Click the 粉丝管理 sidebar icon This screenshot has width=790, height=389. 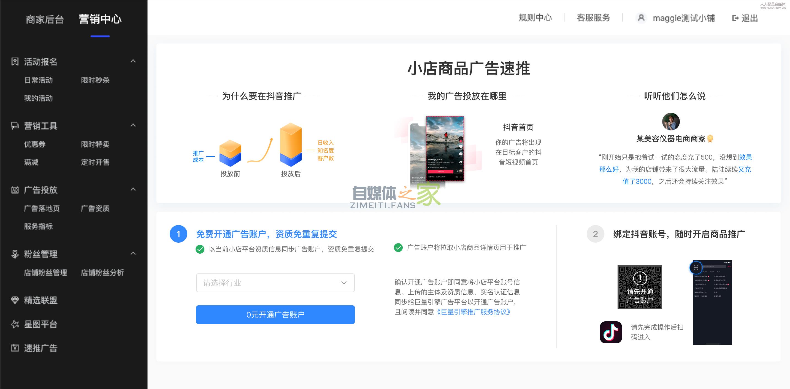(15, 254)
